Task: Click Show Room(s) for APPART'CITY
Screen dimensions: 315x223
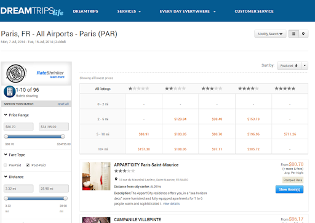Action: click(x=289, y=189)
